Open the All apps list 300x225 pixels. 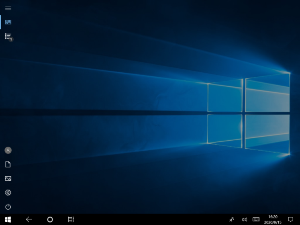point(8,36)
